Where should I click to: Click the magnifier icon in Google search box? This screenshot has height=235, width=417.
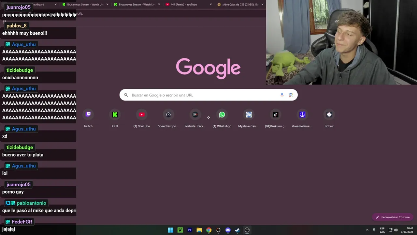point(126,95)
